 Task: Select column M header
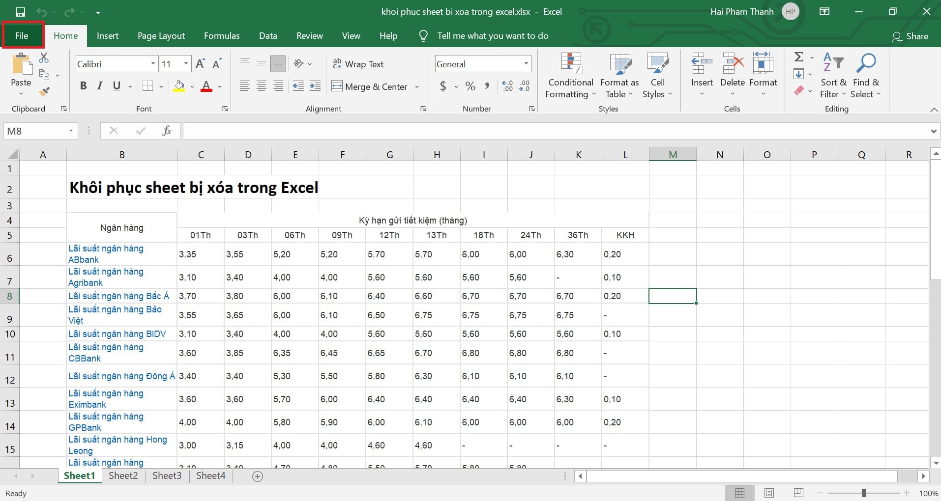tap(673, 155)
